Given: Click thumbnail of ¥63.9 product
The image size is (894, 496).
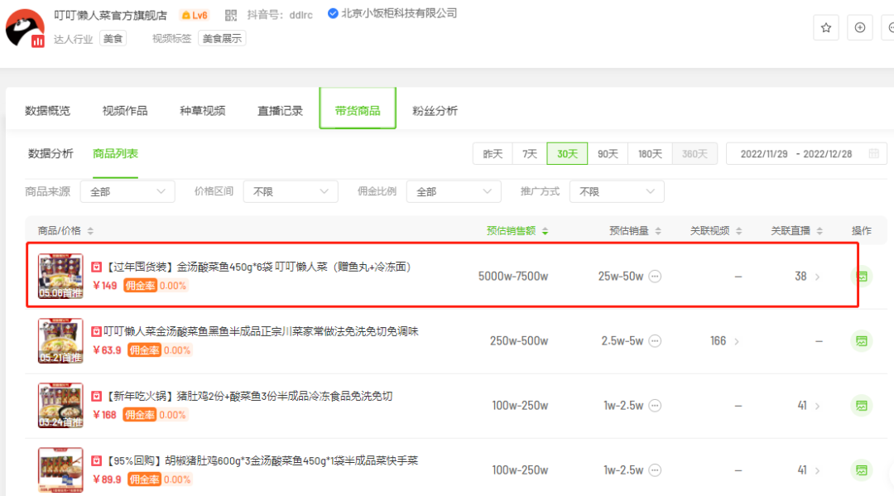Looking at the screenshot, I should pyautogui.click(x=60, y=341).
